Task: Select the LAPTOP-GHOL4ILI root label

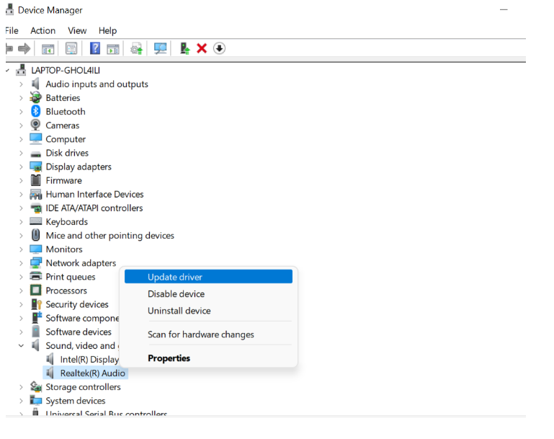Action: [x=66, y=71]
